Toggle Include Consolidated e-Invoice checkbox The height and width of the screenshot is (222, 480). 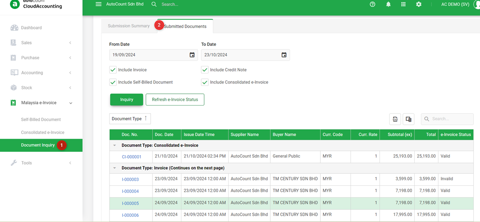point(205,82)
